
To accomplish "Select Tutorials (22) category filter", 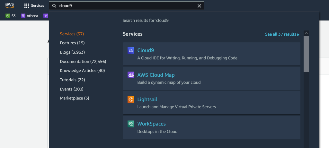I will coord(72,80).
